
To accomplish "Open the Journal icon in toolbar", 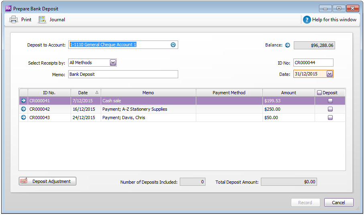I will [x=42, y=20].
